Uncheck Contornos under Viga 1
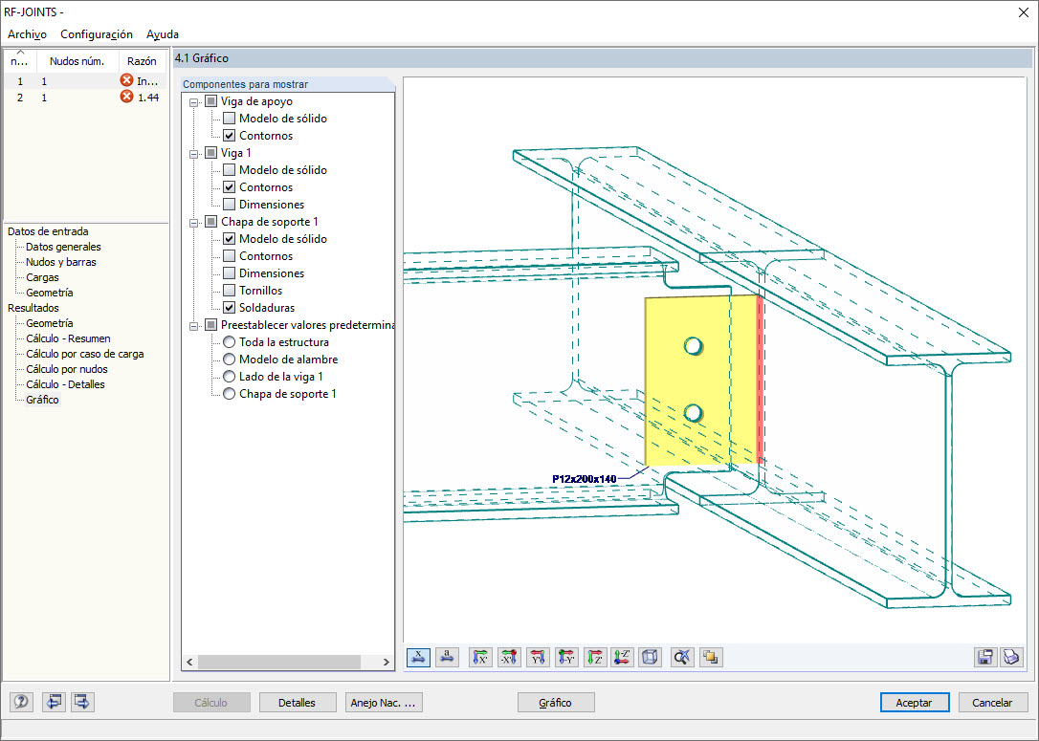Screen dimensions: 1039x741 [x=229, y=187]
